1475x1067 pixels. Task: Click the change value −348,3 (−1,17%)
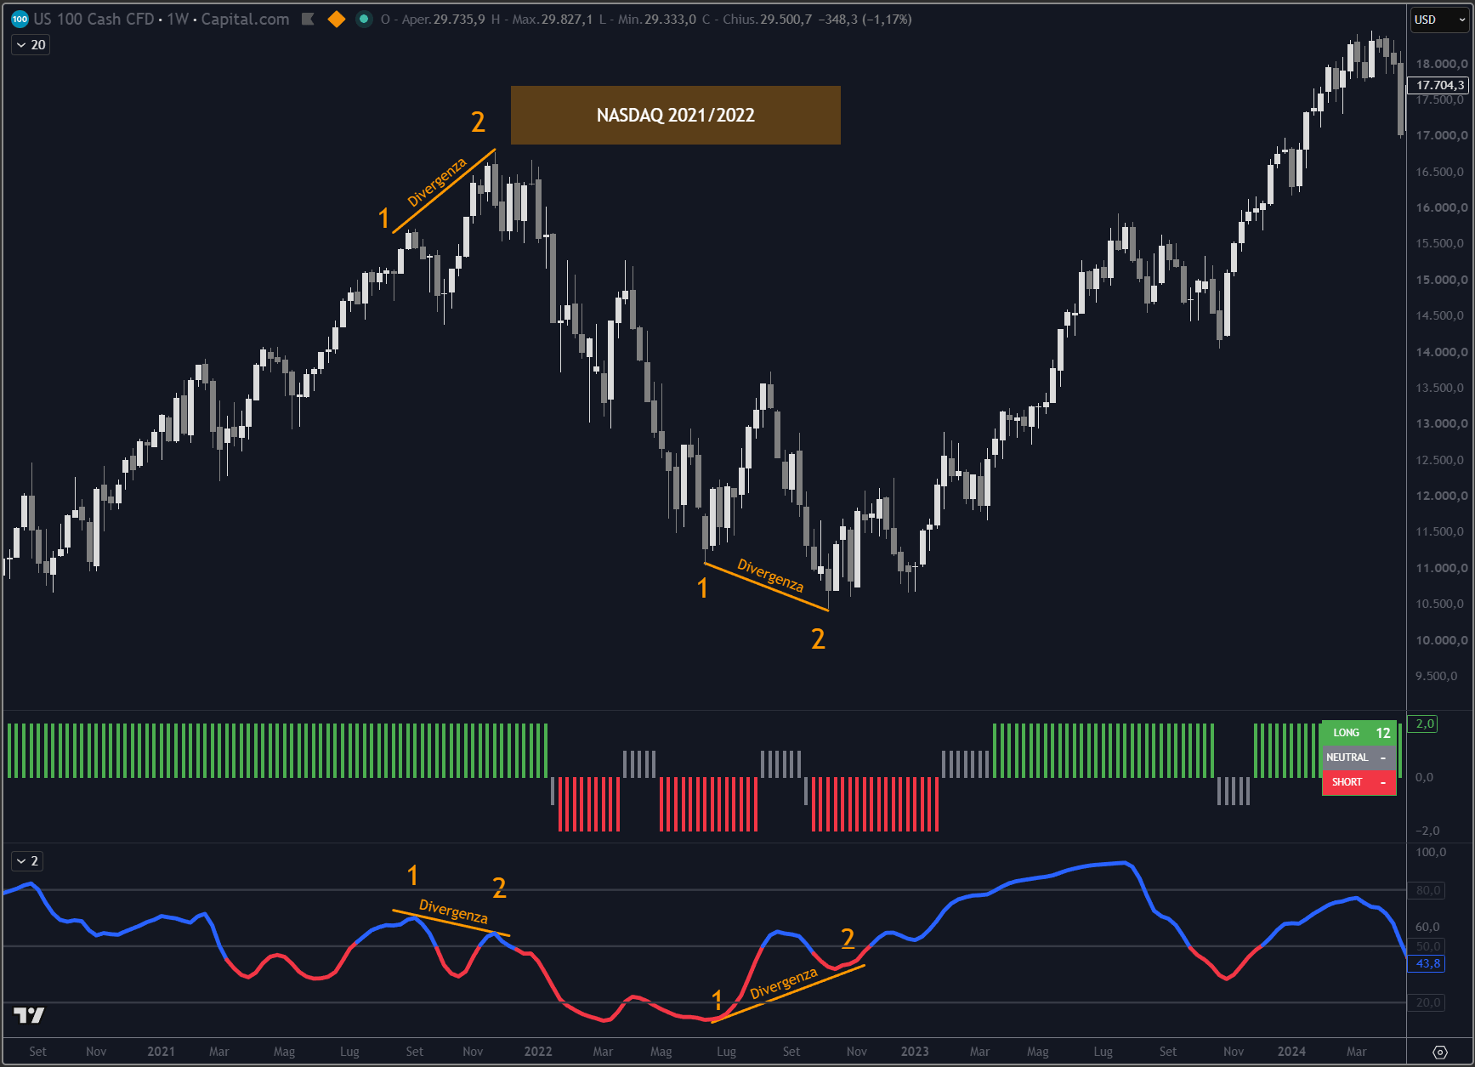[865, 19]
